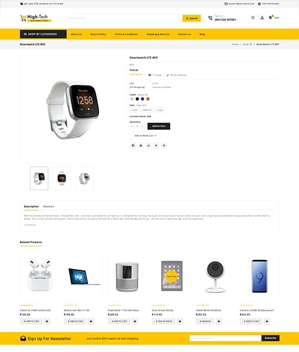Viewport: 299px width, 352px height.
Task: Click the print icon under wish list
Action: (x=148, y=145)
